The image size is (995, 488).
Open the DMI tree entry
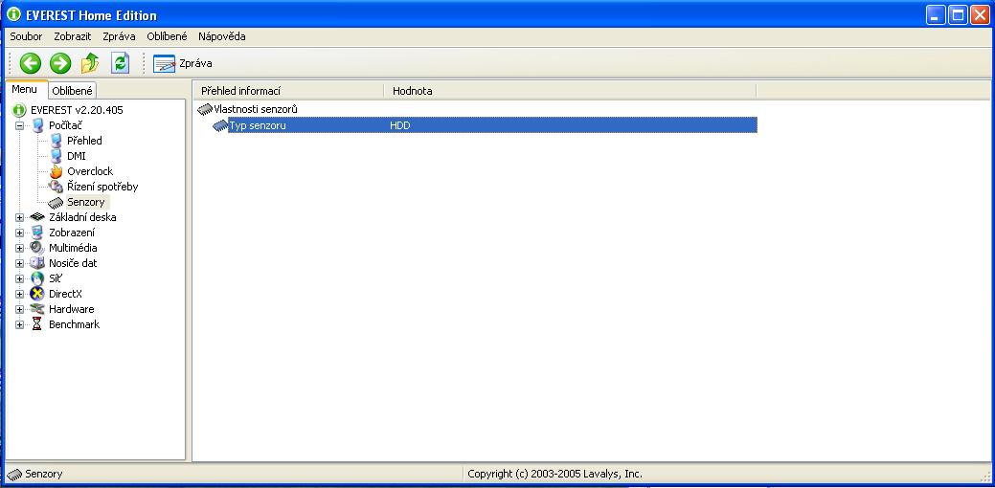76,156
